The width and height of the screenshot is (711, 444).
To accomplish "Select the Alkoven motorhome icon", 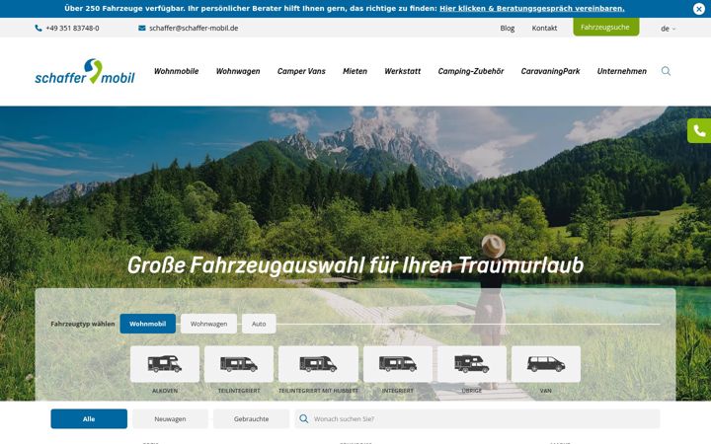I will click(x=165, y=364).
